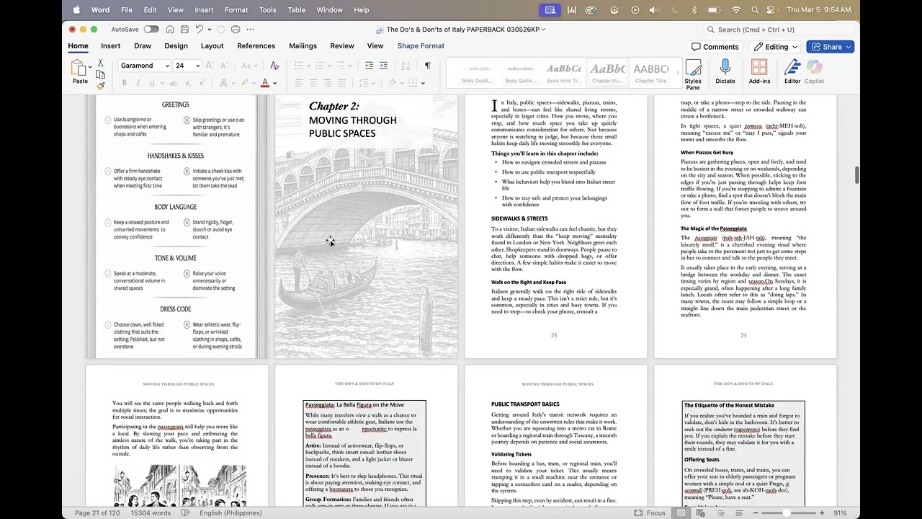
Task: Open Copilot from the ribbon
Action: click(x=814, y=72)
